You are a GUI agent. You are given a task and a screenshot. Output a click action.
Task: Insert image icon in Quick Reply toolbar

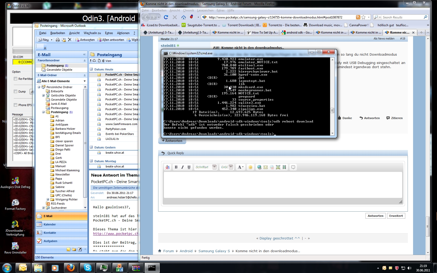278,167
